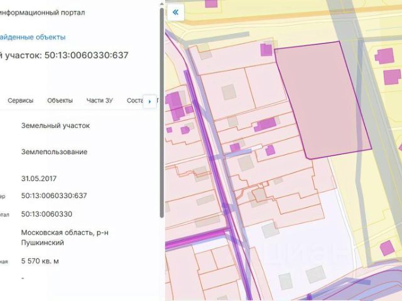Click the info panel vertical scrollbar
The width and height of the screenshot is (402, 301).
[162, 113]
